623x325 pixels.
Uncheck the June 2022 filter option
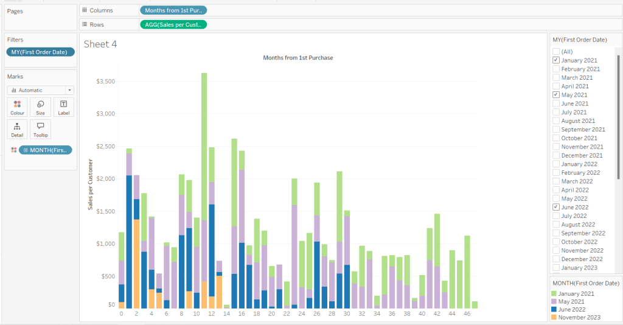[556, 208]
